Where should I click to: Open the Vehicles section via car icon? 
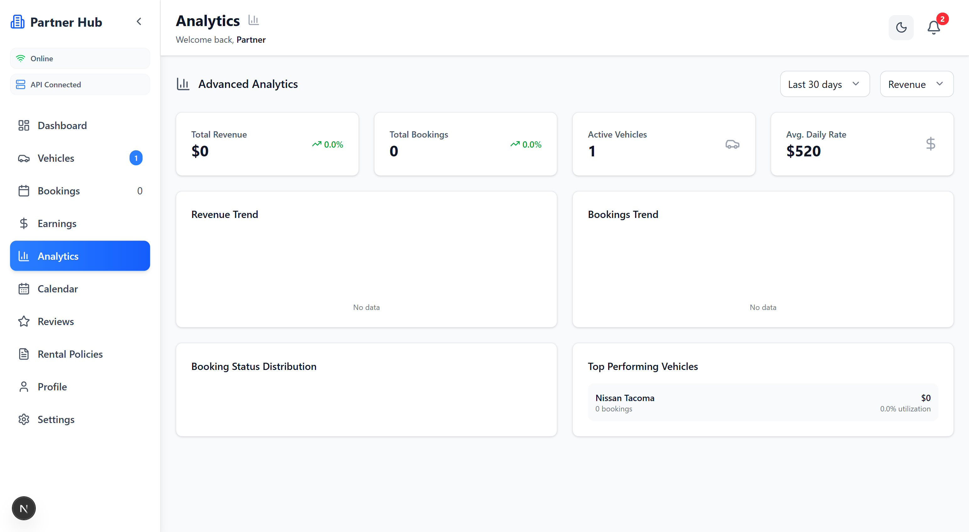coord(24,158)
